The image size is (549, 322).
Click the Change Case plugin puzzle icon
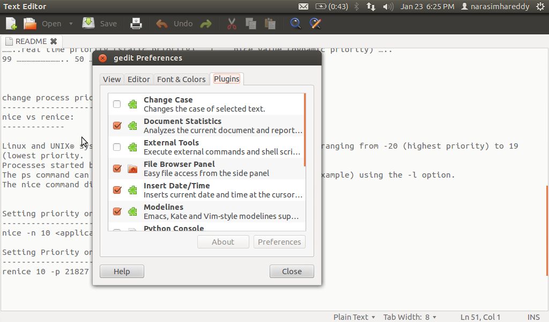click(132, 104)
